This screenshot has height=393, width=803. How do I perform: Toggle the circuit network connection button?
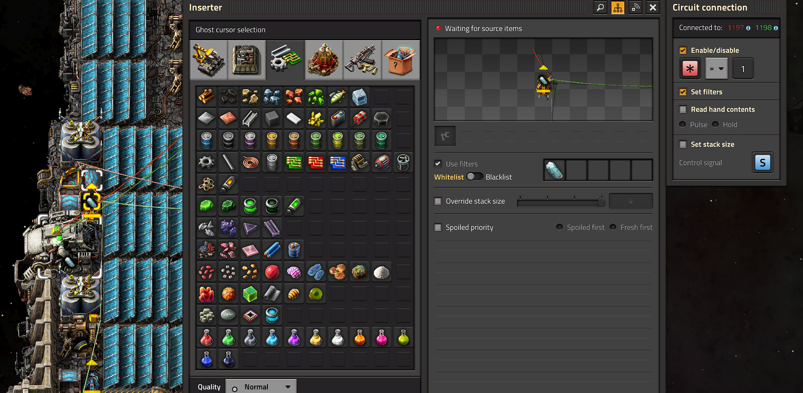[618, 7]
